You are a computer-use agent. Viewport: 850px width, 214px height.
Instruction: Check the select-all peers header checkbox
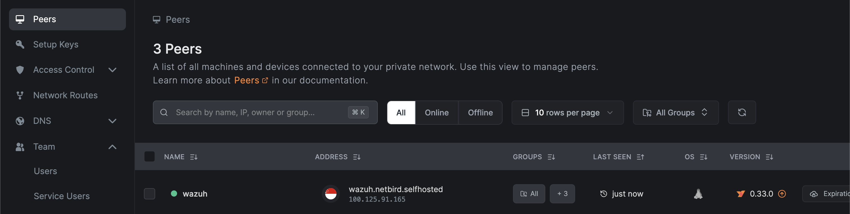(150, 157)
